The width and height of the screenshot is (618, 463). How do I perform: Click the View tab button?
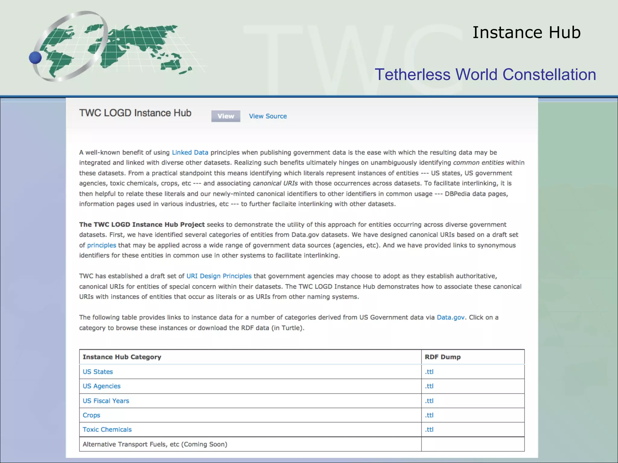coord(226,116)
